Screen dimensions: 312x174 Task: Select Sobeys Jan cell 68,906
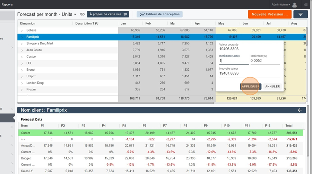click(135, 30)
